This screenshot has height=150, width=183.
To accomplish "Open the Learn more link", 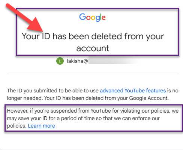I will pos(41,126).
